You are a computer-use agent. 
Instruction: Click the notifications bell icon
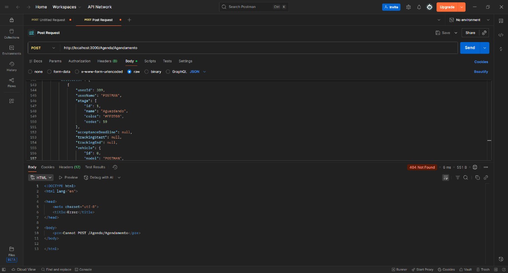tap(419, 7)
